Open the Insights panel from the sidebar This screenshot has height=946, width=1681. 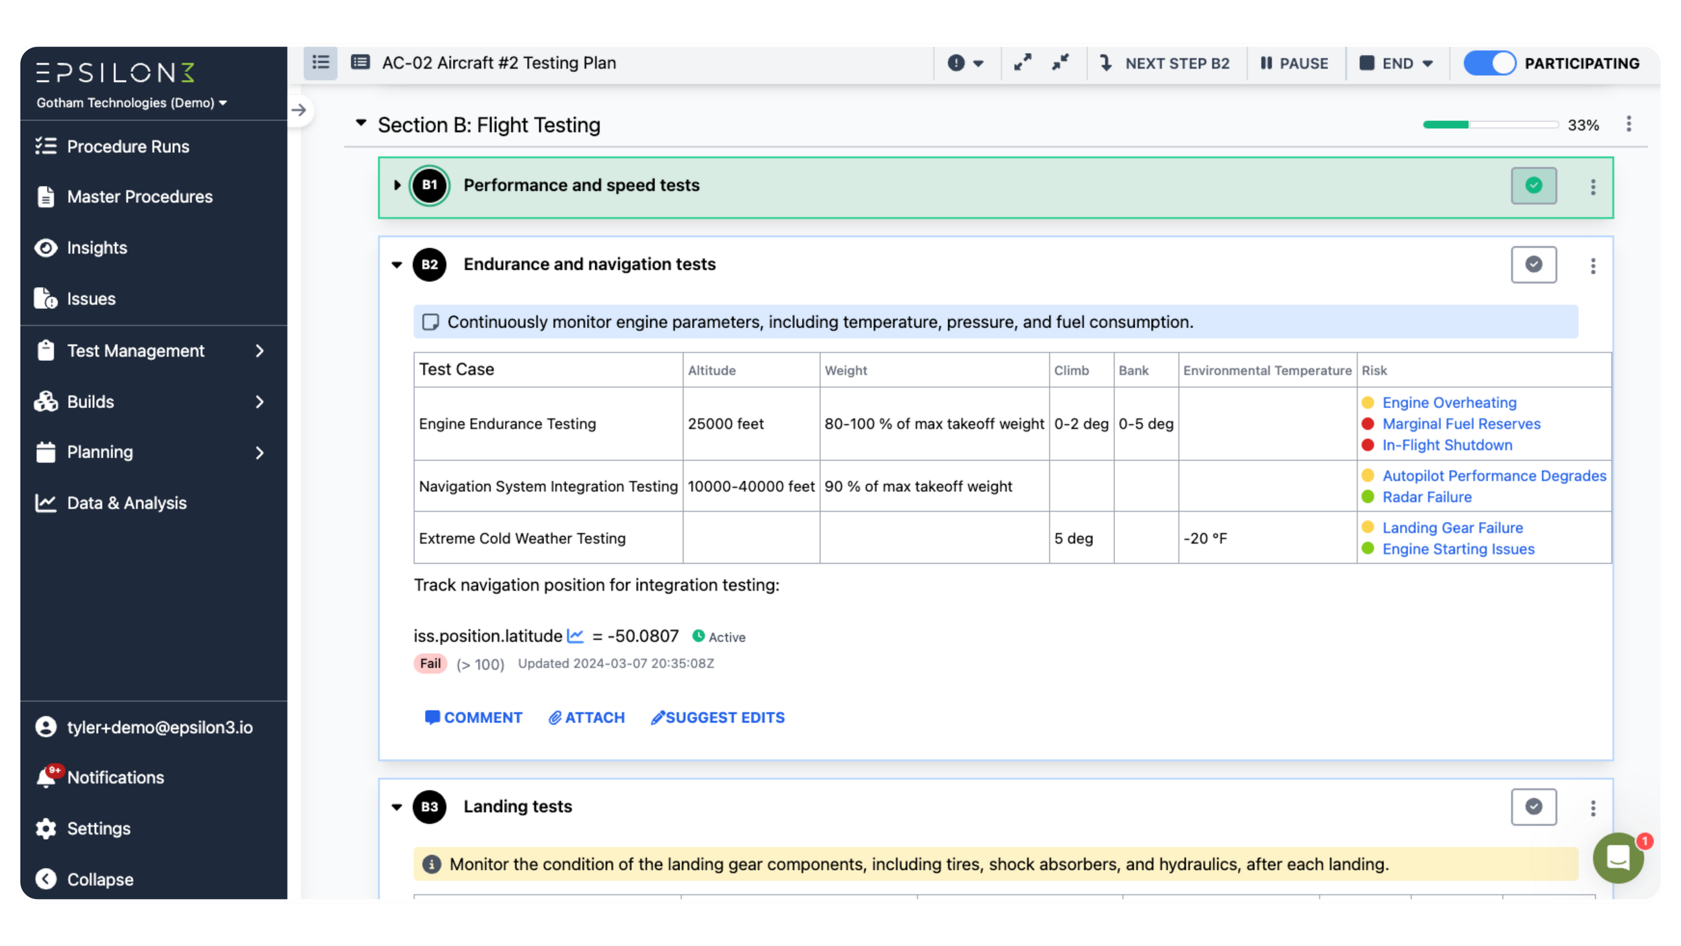pyautogui.click(x=96, y=247)
